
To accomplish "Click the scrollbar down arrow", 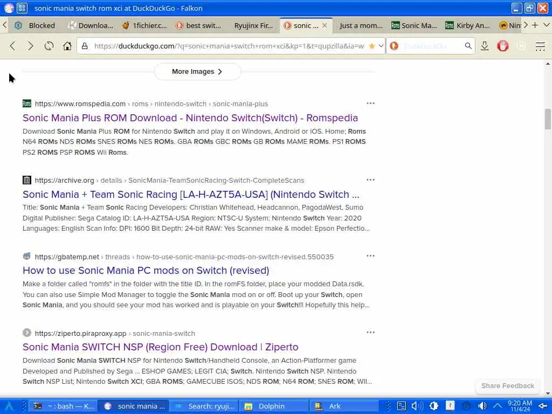I will 548,394.
